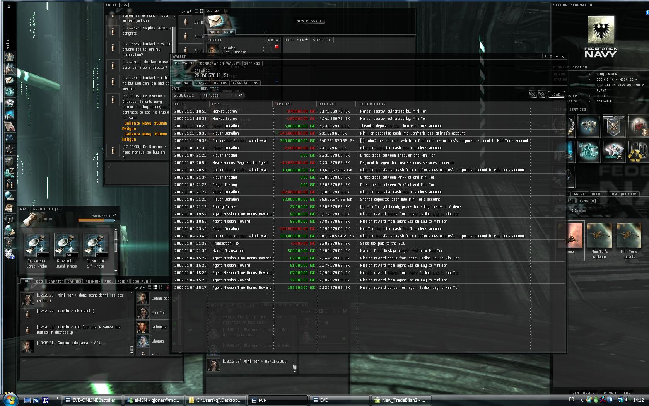Click Rent Office button

point(584,393)
